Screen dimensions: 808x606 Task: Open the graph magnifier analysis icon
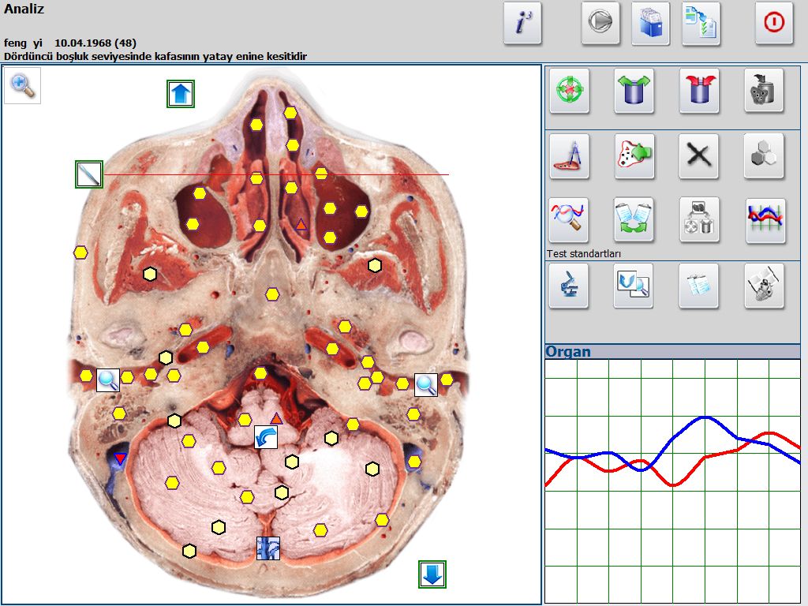point(569,220)
